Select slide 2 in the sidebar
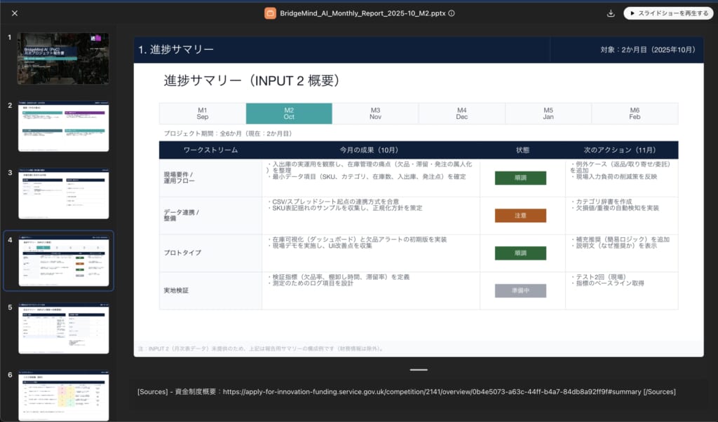The height and width of the screenshot is (422, 718). 62,126
